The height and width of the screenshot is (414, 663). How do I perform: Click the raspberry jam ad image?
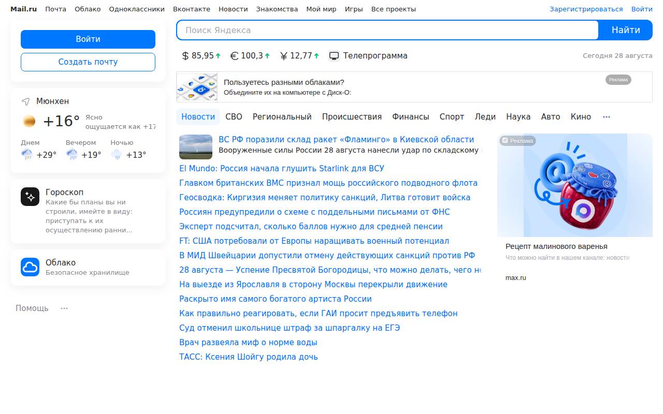point(575,185)
